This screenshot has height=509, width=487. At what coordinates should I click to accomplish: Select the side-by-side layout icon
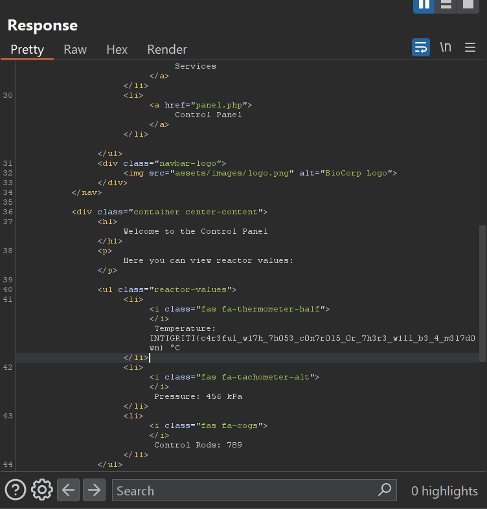click(424, 5)
